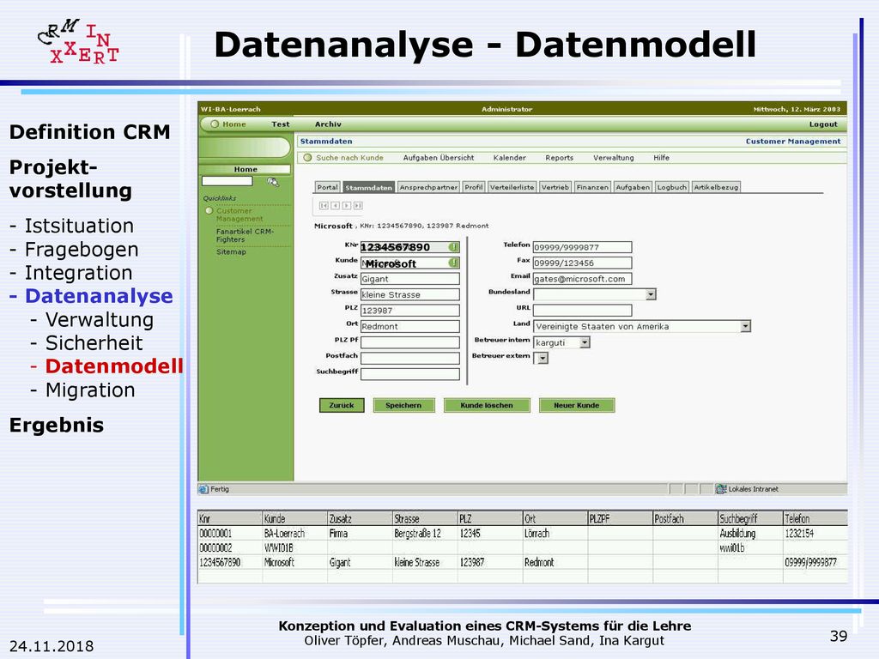Click the BA-Loerrach cell in the table

(295, 534)
